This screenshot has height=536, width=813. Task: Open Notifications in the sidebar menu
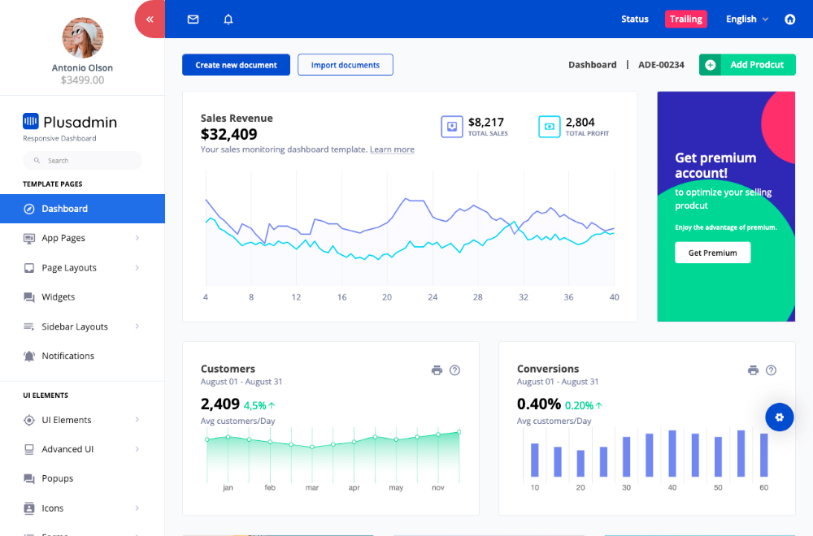(x=67, y=356)
